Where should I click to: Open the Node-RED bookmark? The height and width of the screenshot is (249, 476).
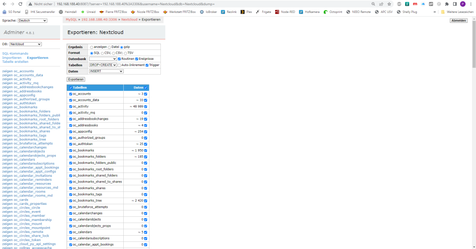285,12
